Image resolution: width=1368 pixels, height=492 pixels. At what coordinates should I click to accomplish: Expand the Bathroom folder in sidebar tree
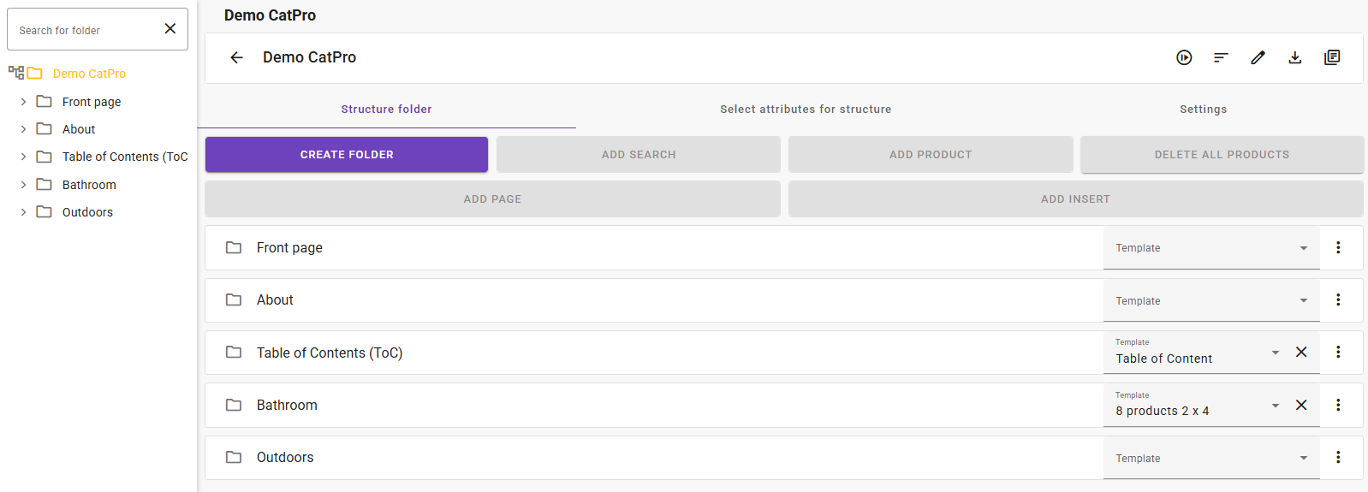coord(23,185)
